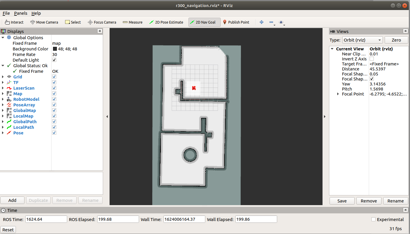Toggle the Default Light checkbox
Screen dimensions: 410x234
point(54,60)
